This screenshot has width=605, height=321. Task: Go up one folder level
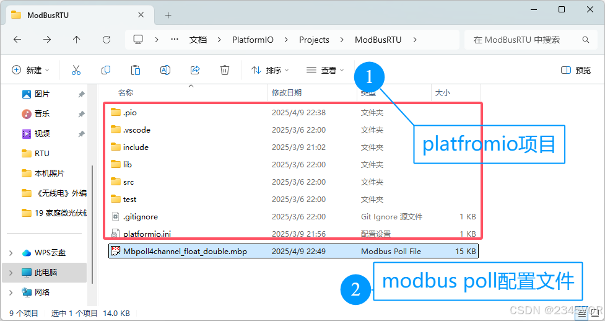[77, 40]
